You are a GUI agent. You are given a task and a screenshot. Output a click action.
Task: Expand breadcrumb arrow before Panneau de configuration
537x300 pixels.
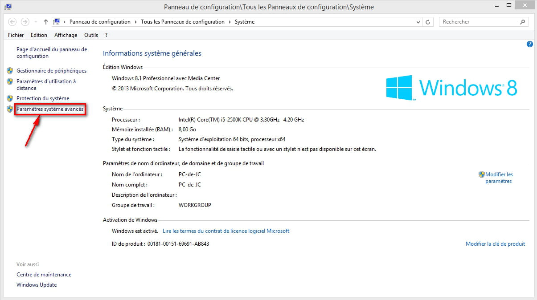point(65,22)
